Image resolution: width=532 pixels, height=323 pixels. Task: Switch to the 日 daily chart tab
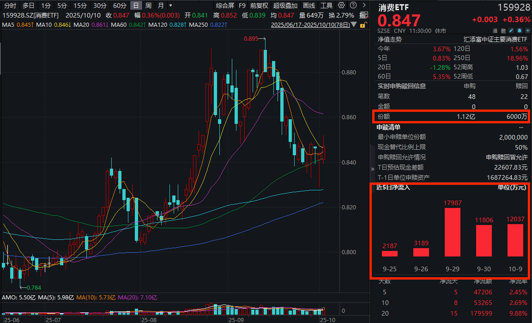(136, 6)
